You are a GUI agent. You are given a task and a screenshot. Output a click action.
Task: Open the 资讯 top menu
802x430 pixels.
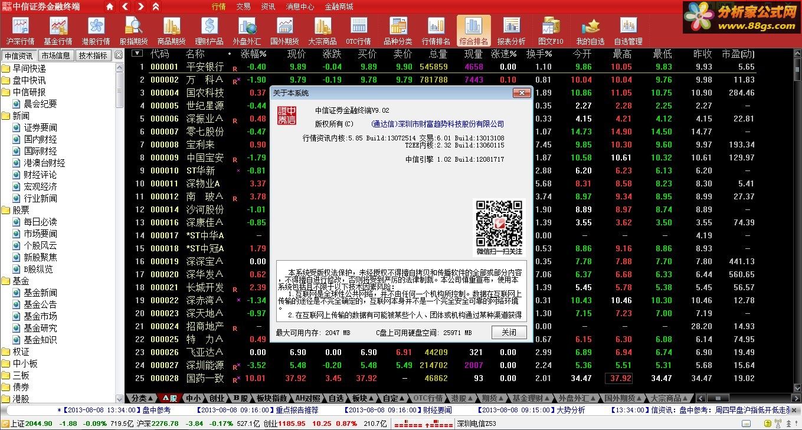pos(268,6)
